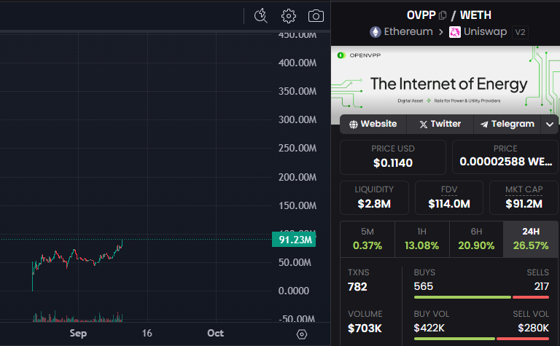
Task: Expand more social links chevron
Action: pos(550,125)
